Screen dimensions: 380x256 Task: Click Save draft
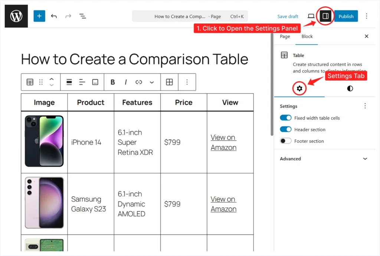click(288, 16)
